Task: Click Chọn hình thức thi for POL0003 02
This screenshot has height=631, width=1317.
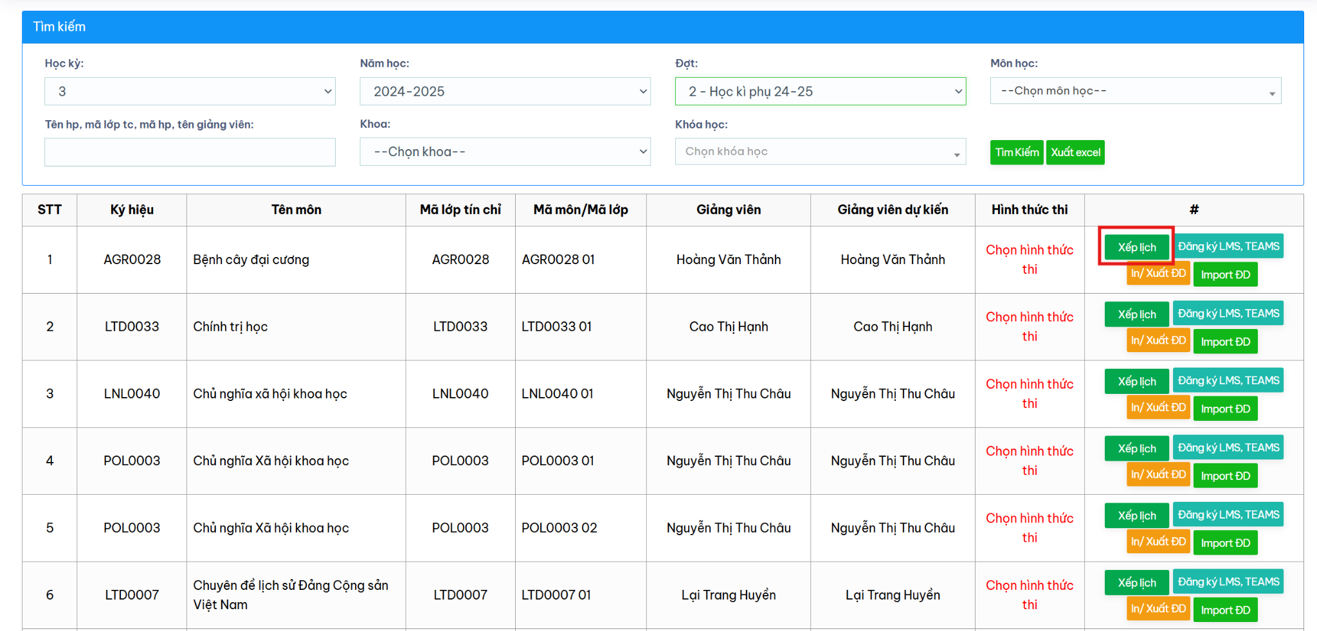Action: coord(1030,528)
